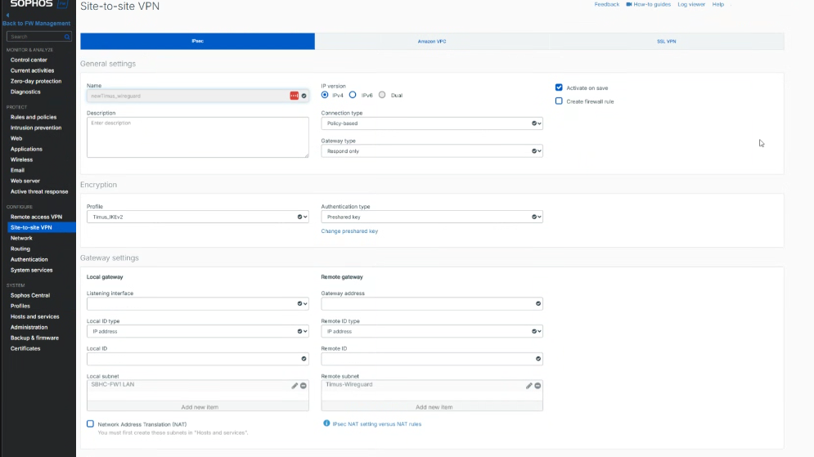
Task: Switch to Amazon VPC tab
Action: point(432,41)
